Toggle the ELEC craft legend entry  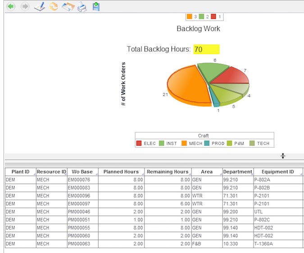(x=146, y=143)
